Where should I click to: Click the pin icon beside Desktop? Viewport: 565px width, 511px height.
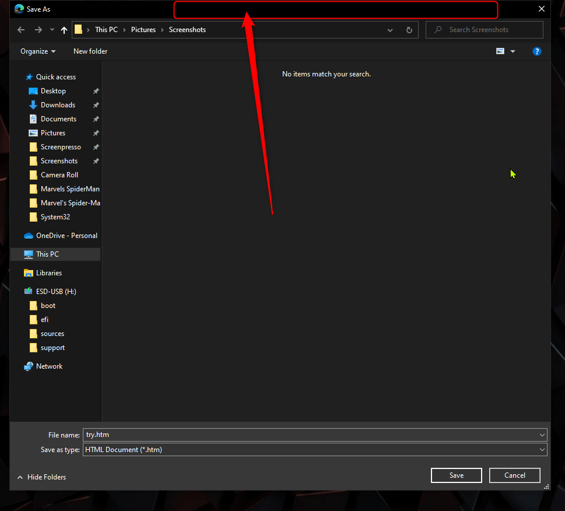96,91
